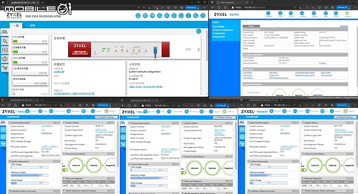Click USG FLEX dashboard vertical scrollbar
The image size is (358, 194).
point(207,46)
